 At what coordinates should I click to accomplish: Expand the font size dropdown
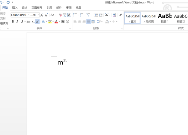click(38, 15)
